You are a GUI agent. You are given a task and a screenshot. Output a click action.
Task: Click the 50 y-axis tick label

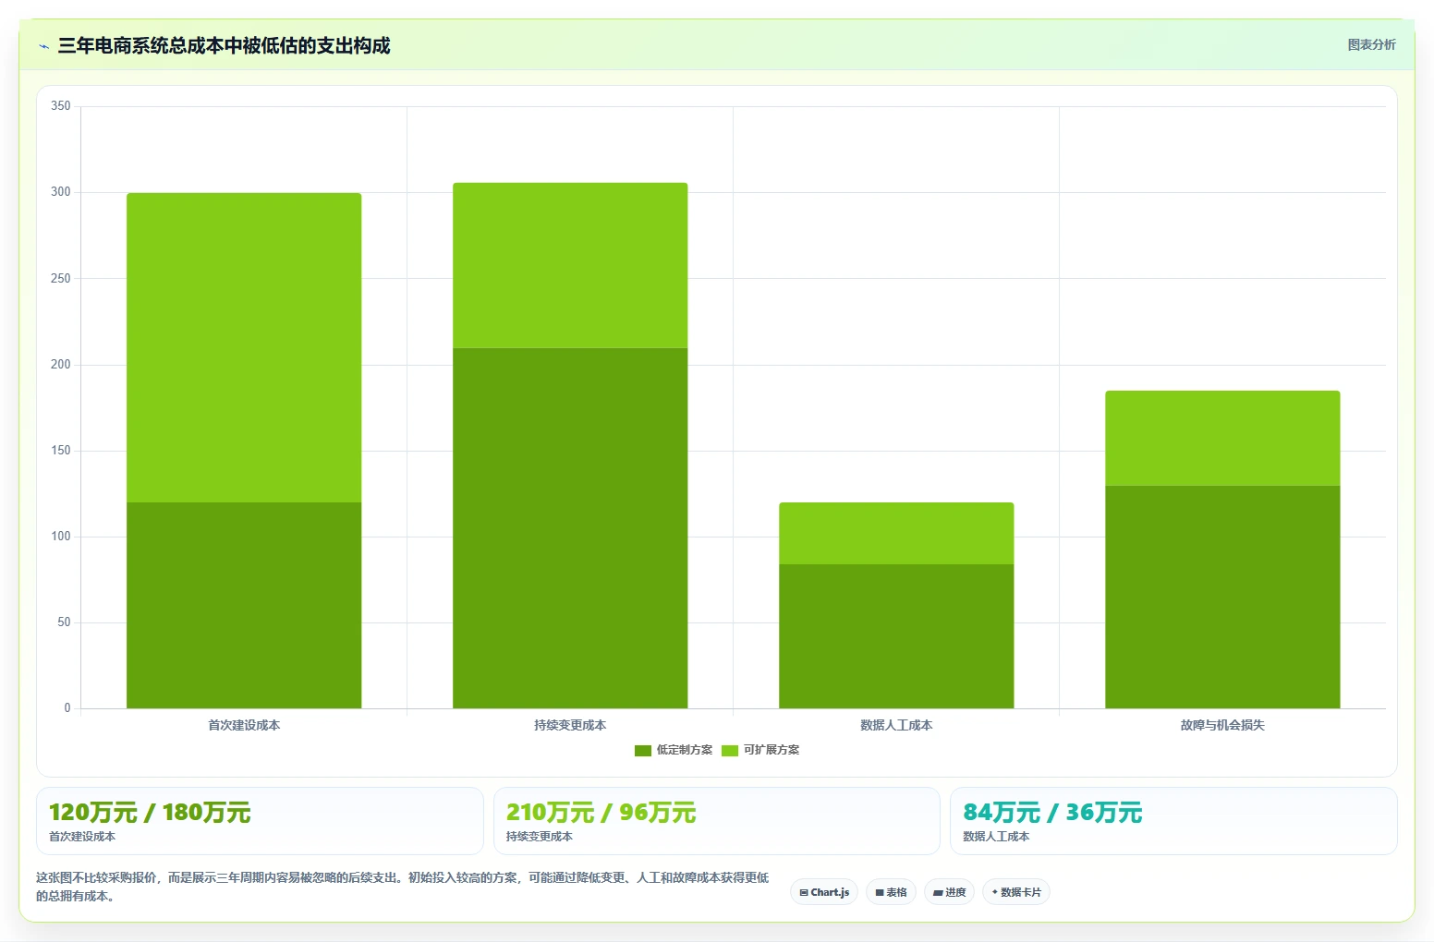[64, 622]
